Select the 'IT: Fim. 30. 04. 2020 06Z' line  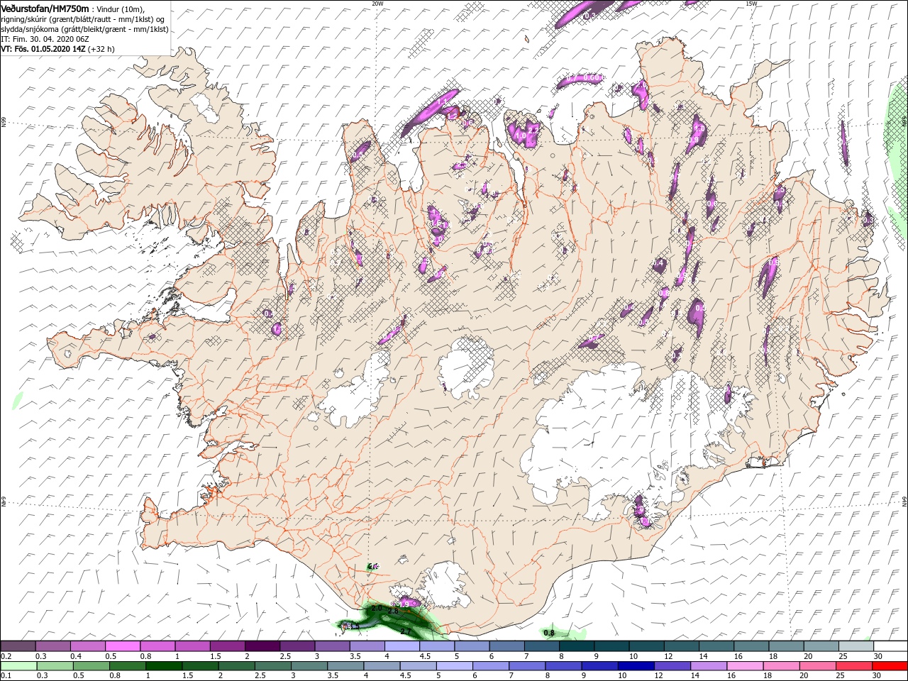[x=44, y=39]
